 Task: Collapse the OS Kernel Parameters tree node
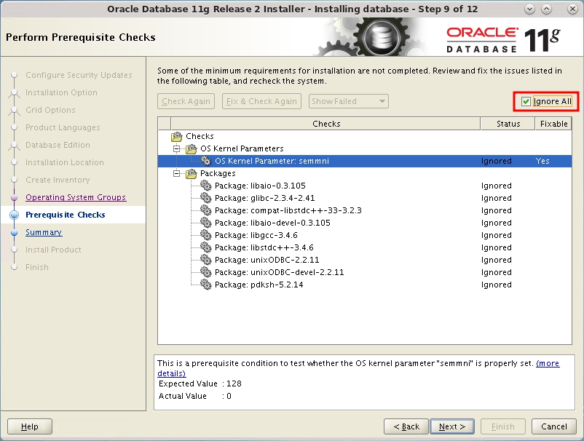click(176, 149)
